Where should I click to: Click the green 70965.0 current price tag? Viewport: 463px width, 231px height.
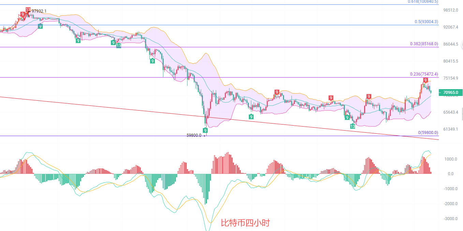click(x=450, y=92)
